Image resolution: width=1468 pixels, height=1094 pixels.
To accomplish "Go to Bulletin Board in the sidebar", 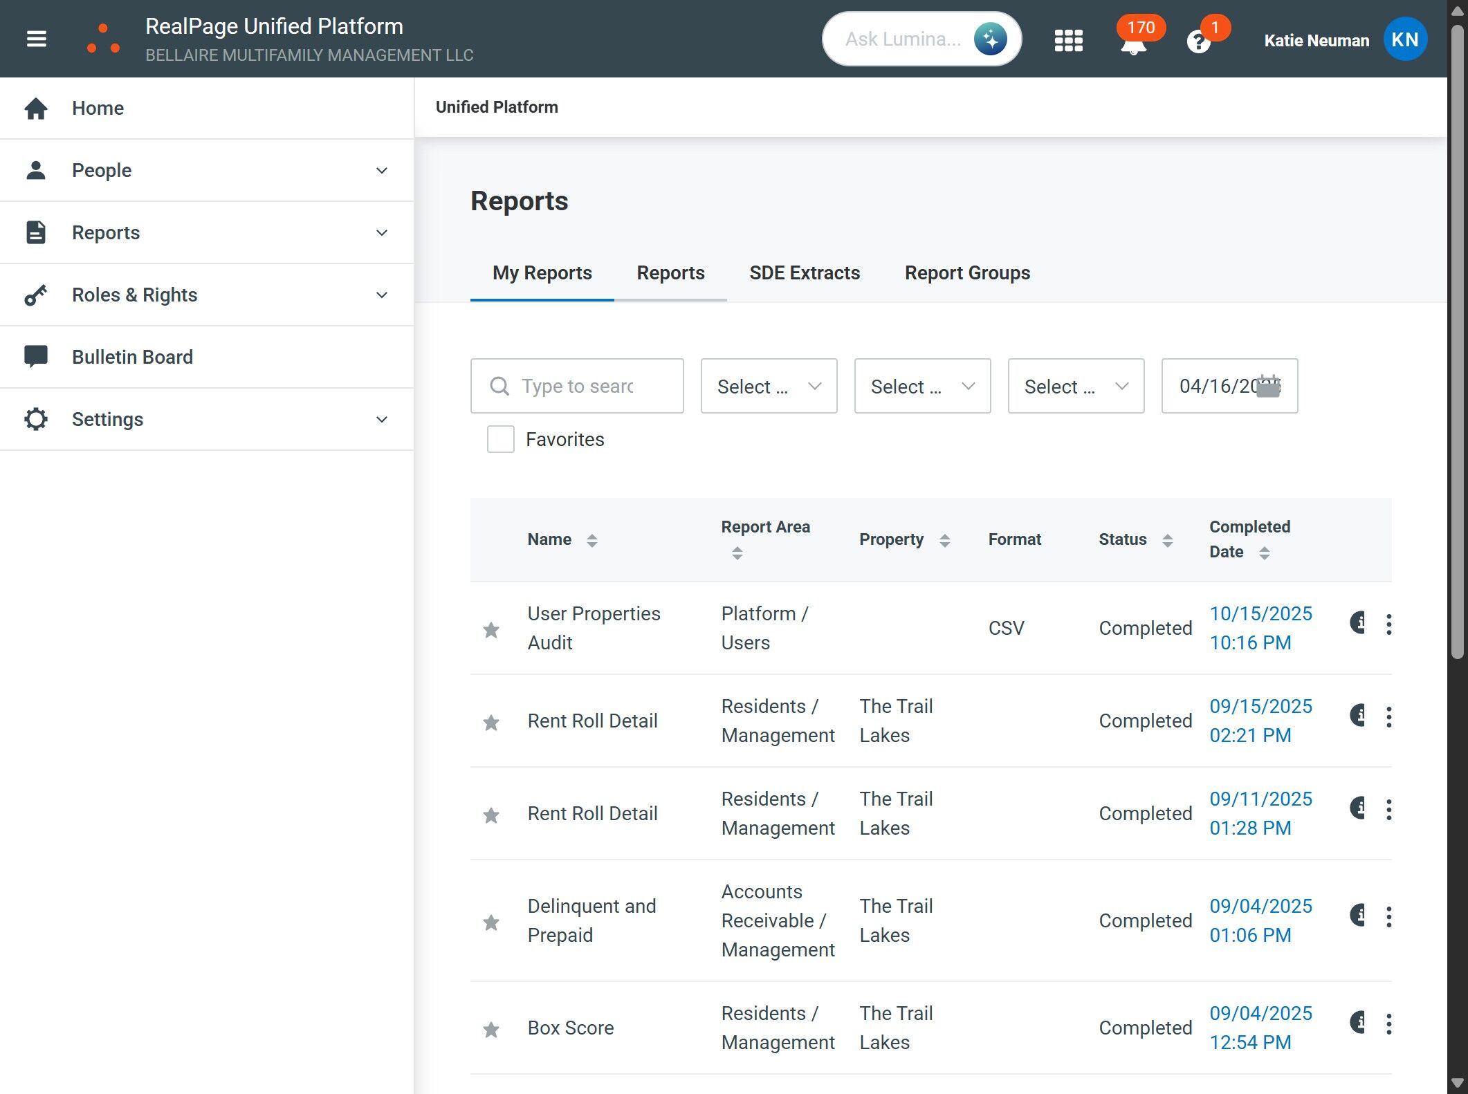I will tap(132, 357).
